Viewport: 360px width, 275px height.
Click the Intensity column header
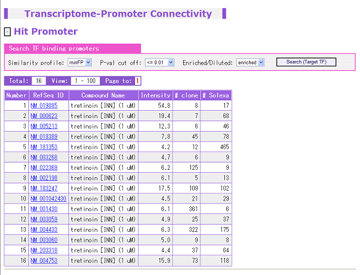coord(155,95)
